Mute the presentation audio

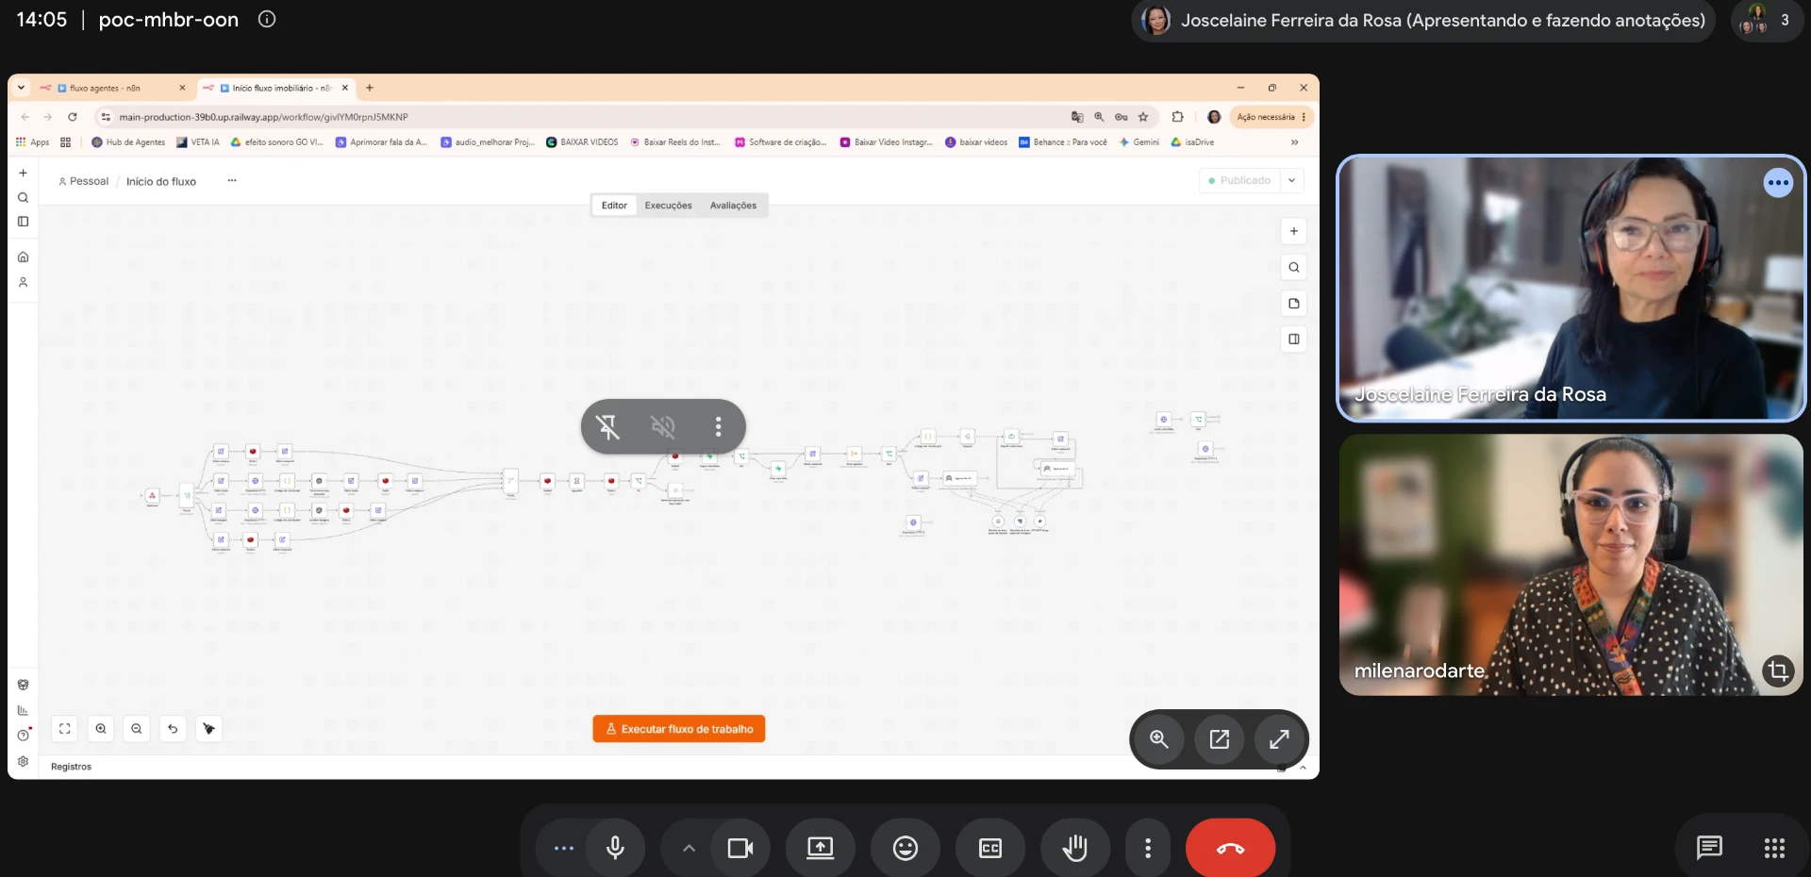(x=663, y=427)
